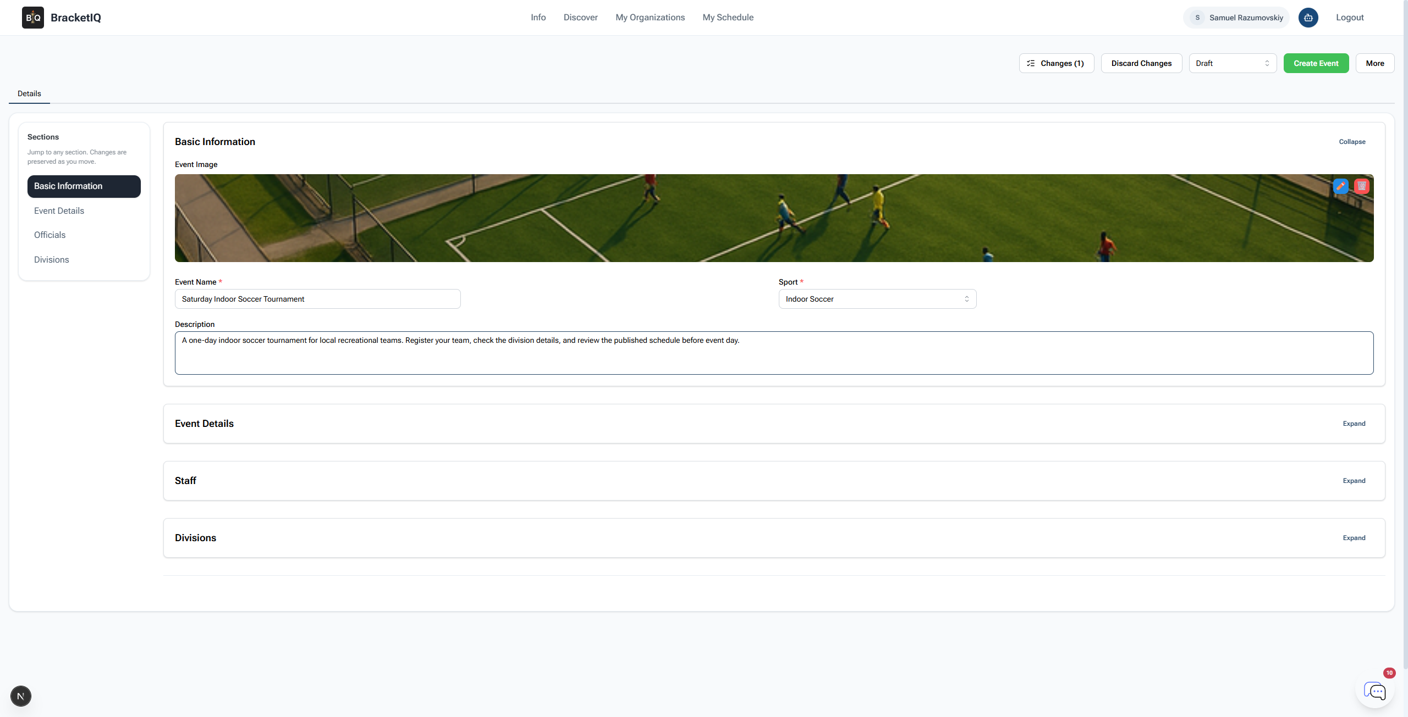
Task: Click the Basic Information section heading
Action: [x=215, y=142]
